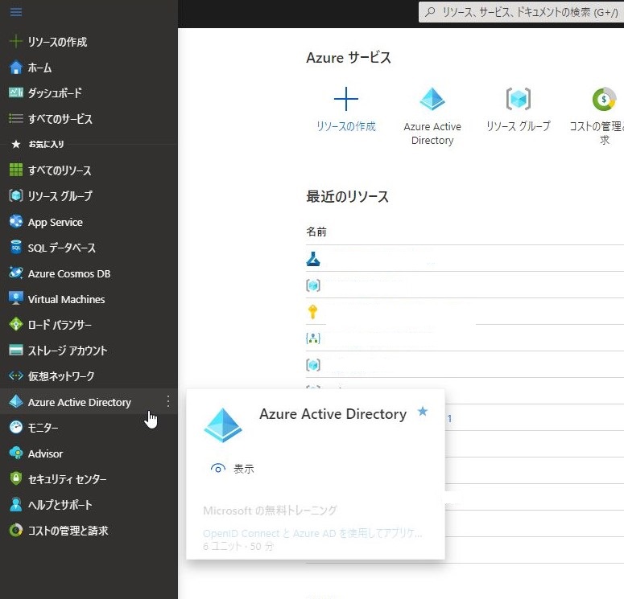Open the recent resource with flask icon
Screen dimensions: 624x599
point(313,259)
